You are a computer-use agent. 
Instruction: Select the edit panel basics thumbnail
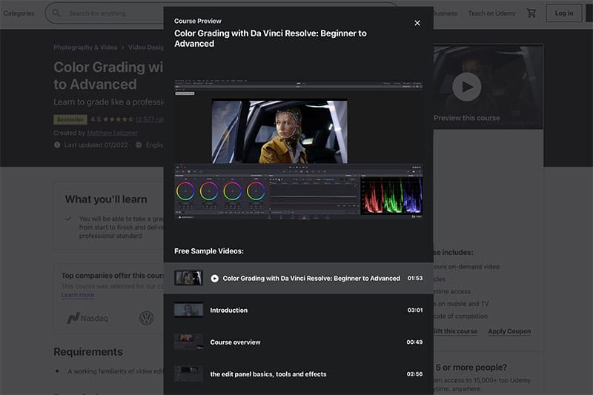click(188, 374)
